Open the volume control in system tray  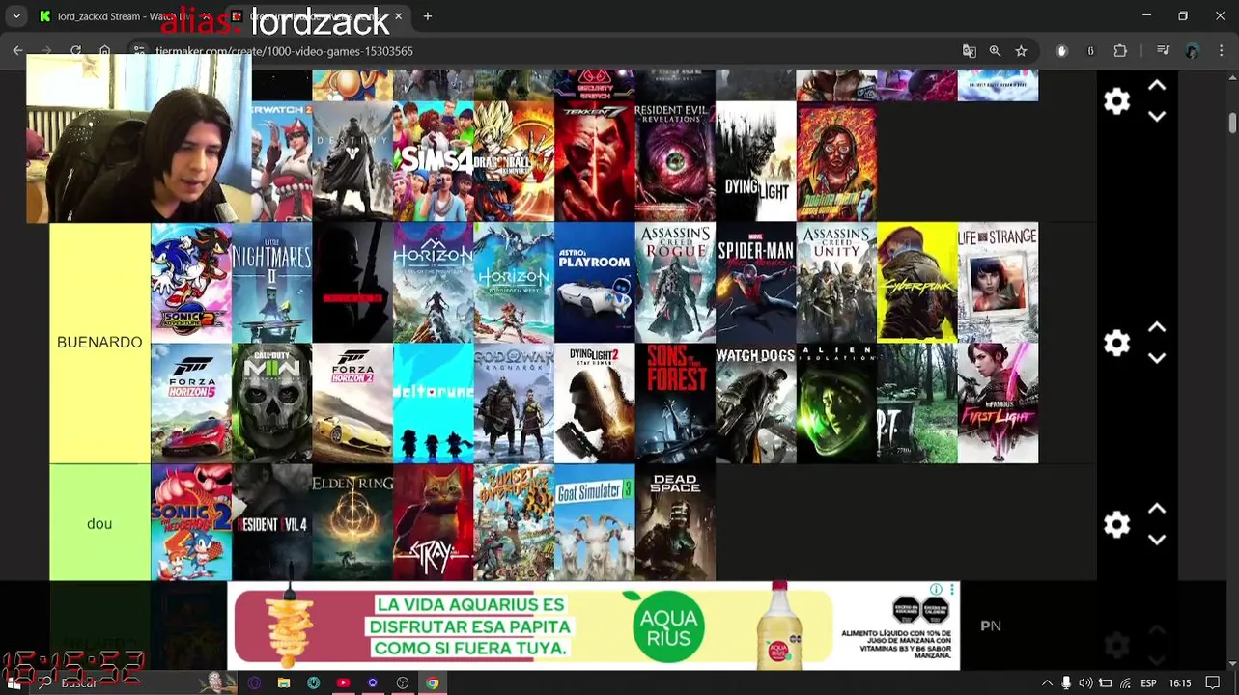1085,683
